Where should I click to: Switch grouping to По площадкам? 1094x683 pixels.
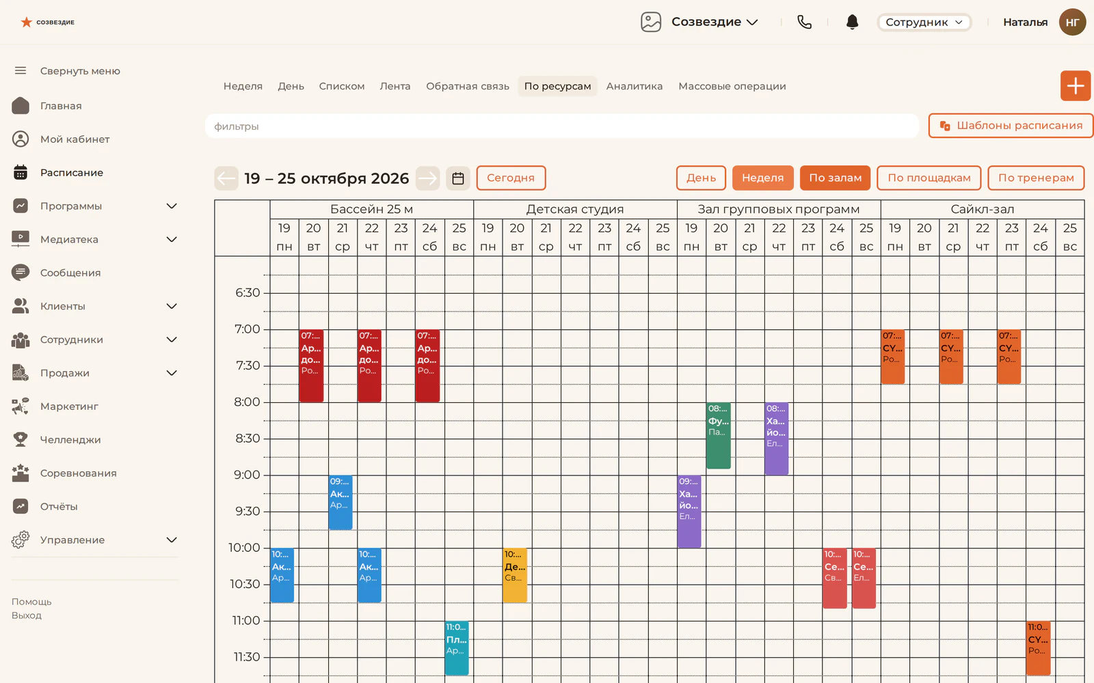coord(929,178)
